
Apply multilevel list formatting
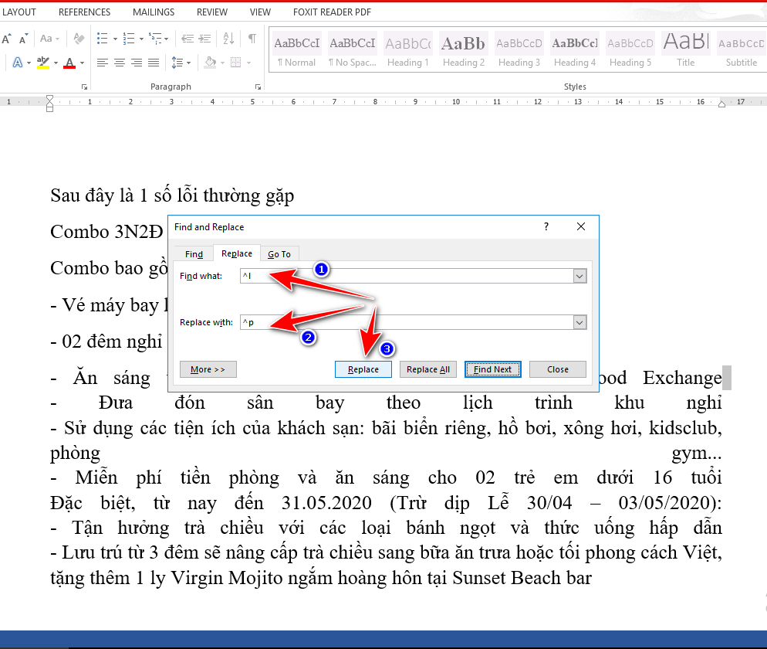click(x=156, y=38)
